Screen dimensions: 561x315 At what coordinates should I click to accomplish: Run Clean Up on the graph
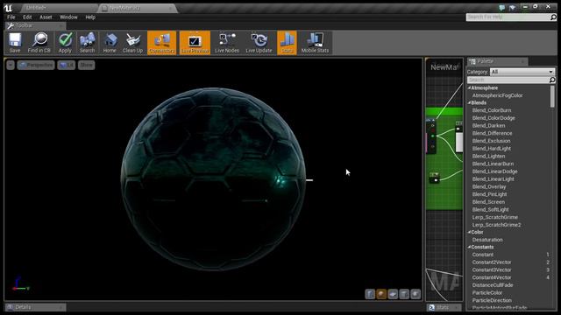coord(132,43)
